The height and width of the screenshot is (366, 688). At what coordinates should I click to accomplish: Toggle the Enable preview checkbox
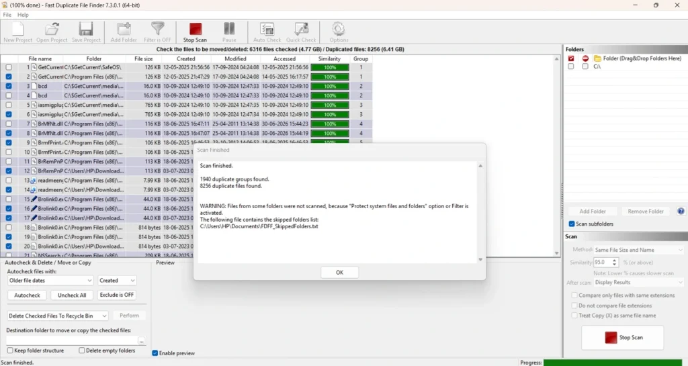coord(155,353)
